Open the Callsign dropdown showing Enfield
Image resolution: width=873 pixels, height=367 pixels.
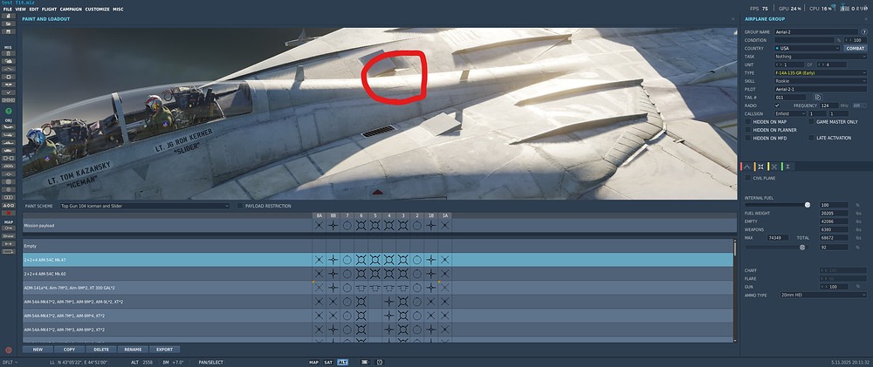point(791,113)
